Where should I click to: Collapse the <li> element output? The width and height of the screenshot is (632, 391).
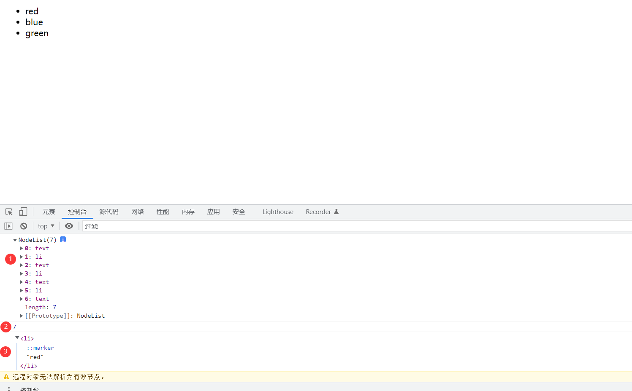coord(17,338)
